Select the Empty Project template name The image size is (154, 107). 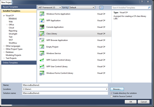52,47
